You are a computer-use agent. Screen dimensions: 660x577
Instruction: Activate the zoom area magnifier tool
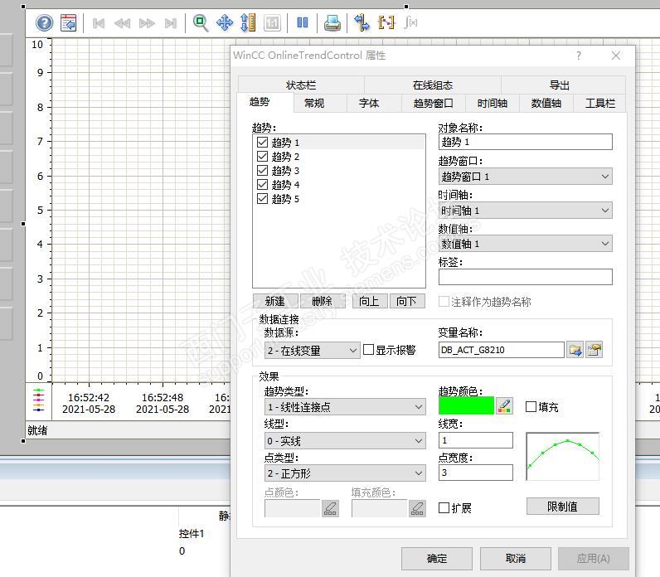click(201, 22)
